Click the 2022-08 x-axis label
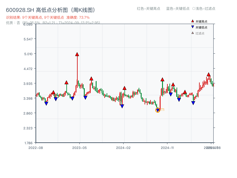This screenshot has width=237, height=178. point(36,148)
